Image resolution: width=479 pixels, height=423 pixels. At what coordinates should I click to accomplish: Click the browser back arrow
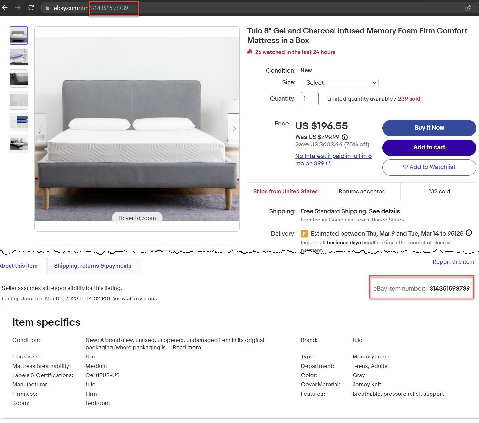pyautogui.click(x=5, y=8)
